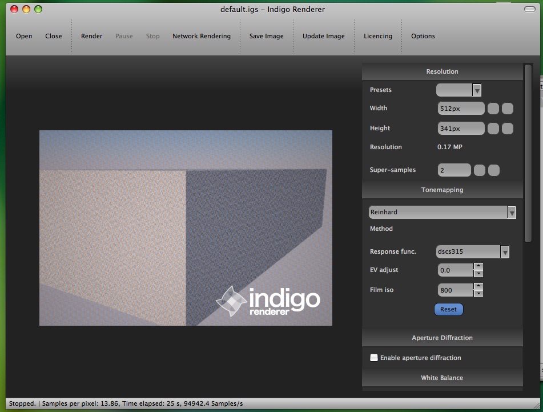Click the "default.igs – Indigo Renderer" window title

(x=272, y=9)
